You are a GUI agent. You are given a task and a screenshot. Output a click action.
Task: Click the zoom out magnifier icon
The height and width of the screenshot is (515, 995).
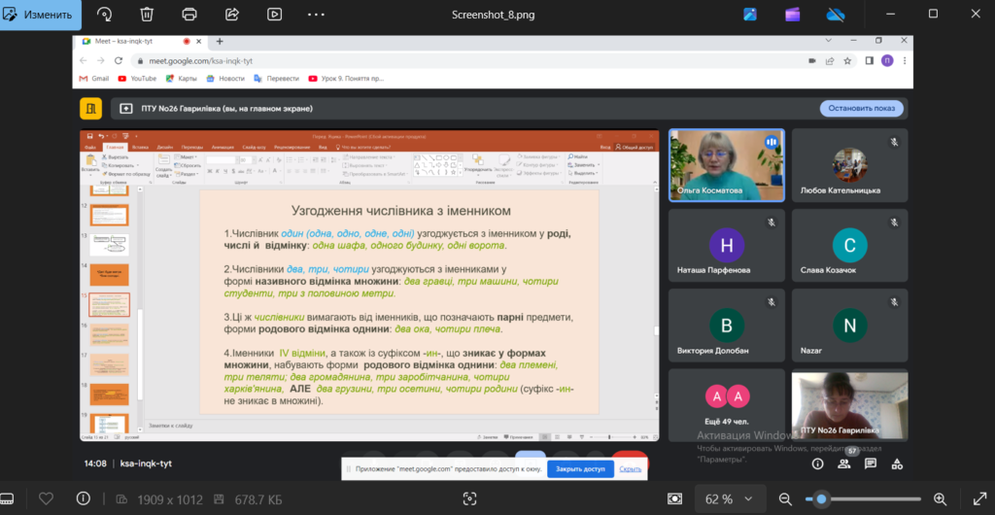click(785, 498)
